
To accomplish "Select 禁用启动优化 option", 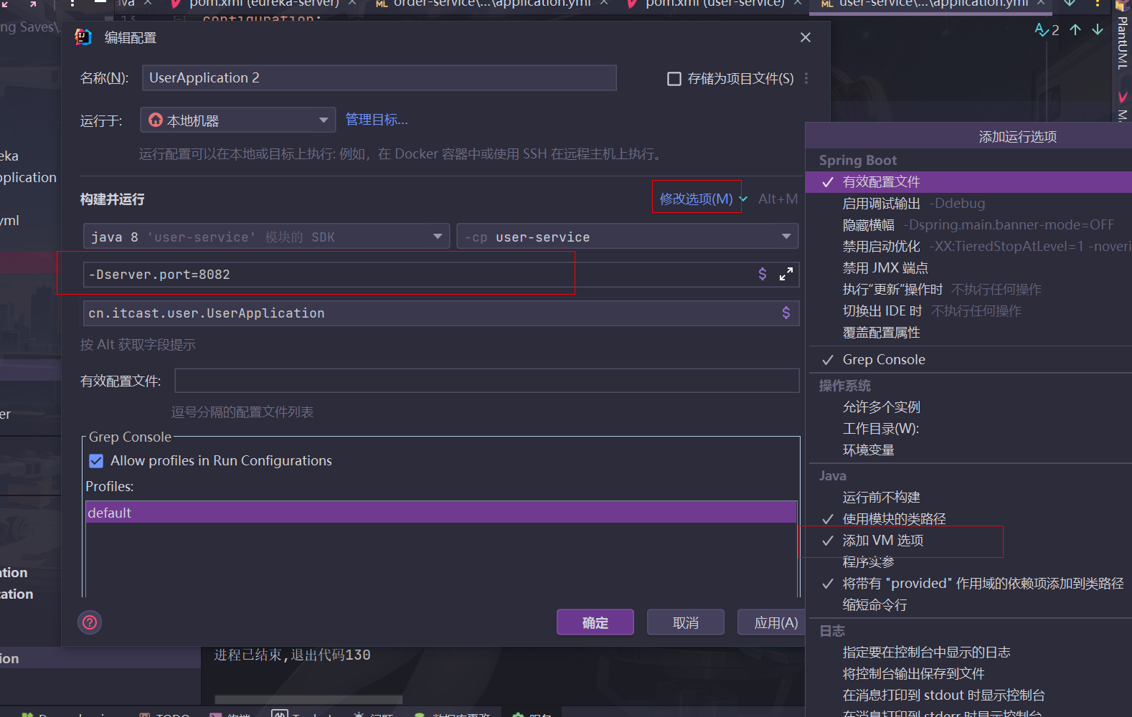I will (968, 247).
